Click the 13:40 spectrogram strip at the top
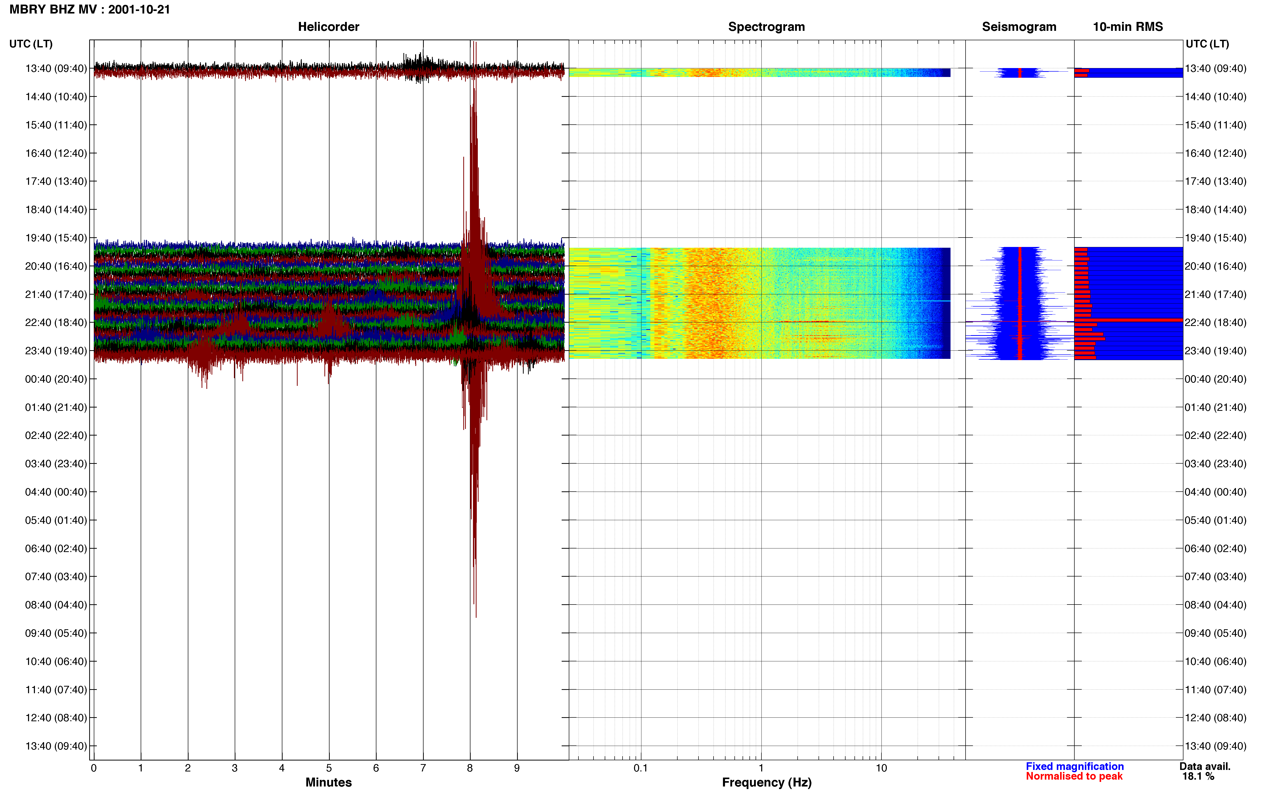The height and width of the screenshot is (800, 1279). (760, 72)
